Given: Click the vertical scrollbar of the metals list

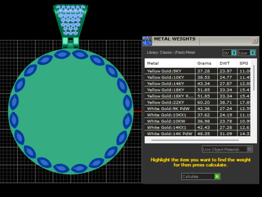Looking at the screenshot, I should (254, 78).
